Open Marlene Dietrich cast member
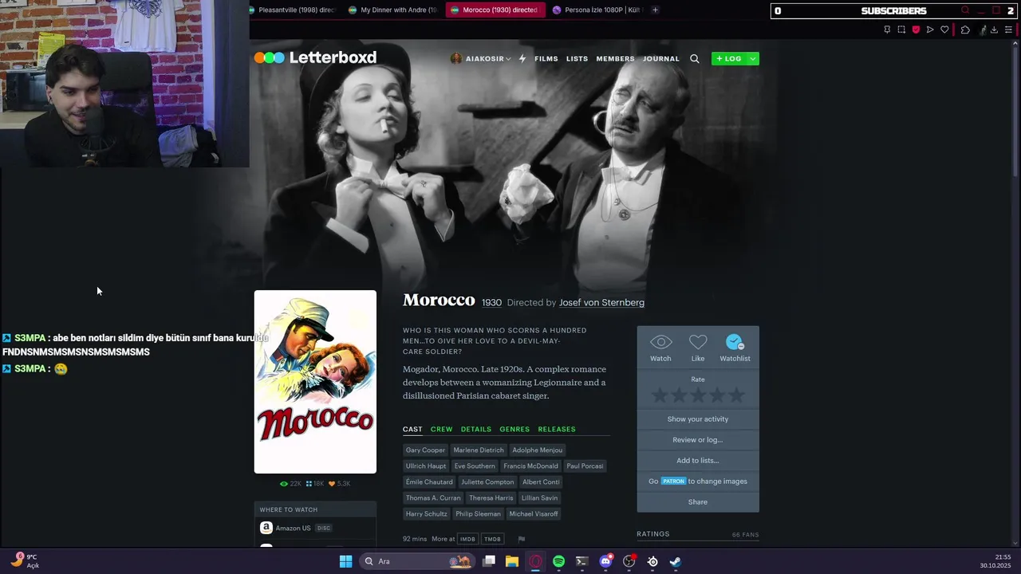The image size is (1021, 574). pos(479,450)
